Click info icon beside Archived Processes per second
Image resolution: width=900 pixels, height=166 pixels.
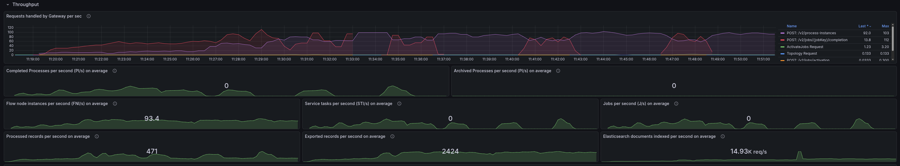pos(558,71)
